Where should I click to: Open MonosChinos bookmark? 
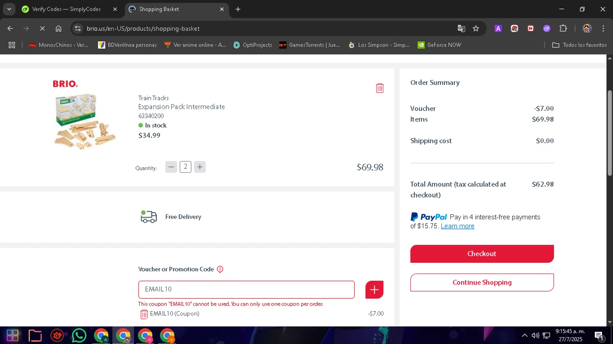click(x=58, y=45)
